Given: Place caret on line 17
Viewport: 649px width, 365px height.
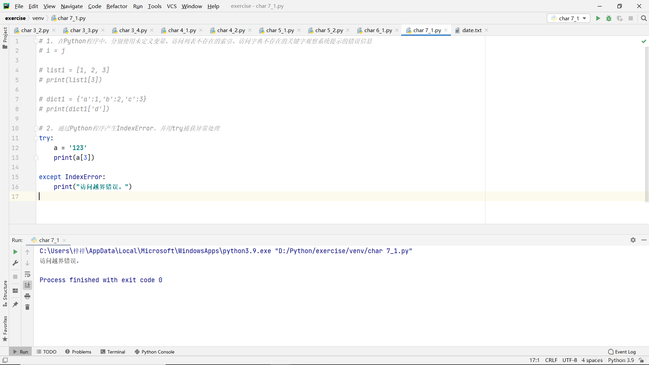Looking at the screenshot, I should click(x=260, y=196).
